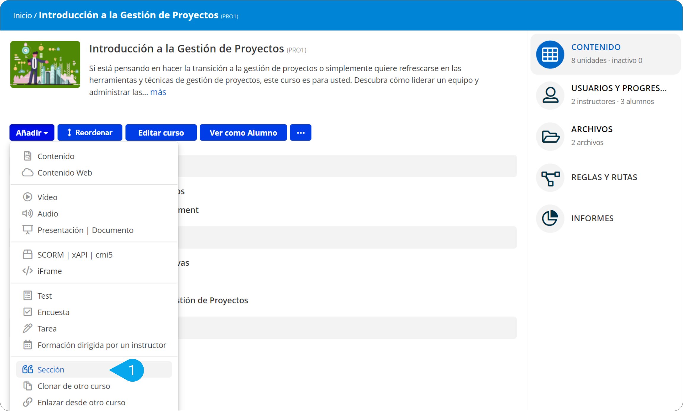This screenshot has width=683, height=411.
Task: Click the Audio speaker icon in menu
Action: click(28, 214)
